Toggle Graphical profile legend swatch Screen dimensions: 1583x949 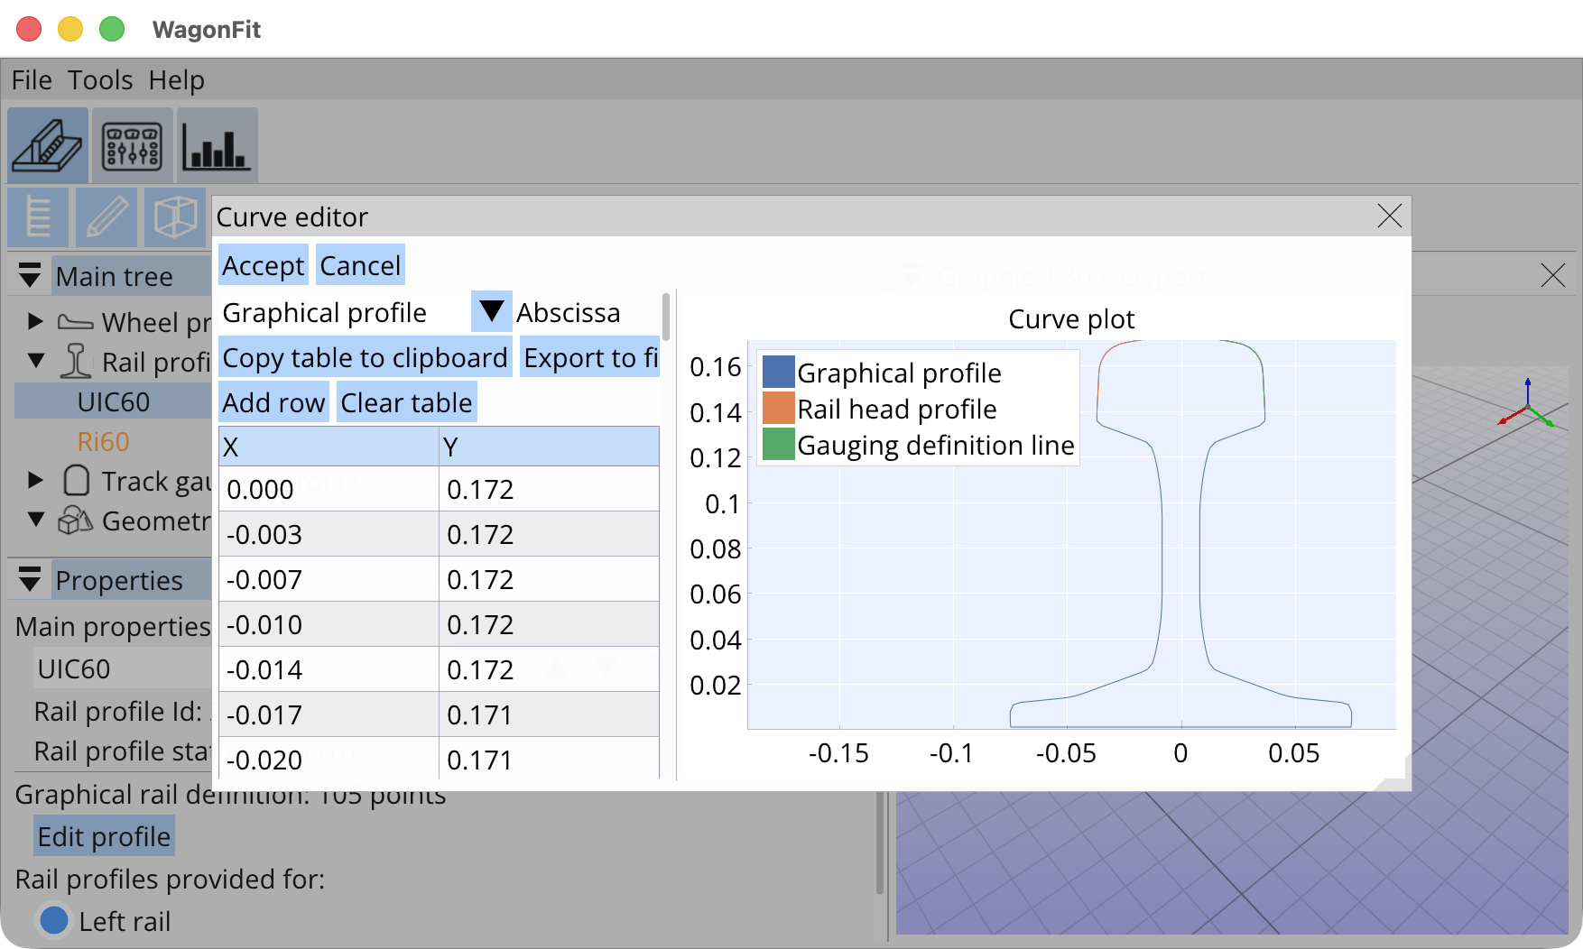(778, 373)
